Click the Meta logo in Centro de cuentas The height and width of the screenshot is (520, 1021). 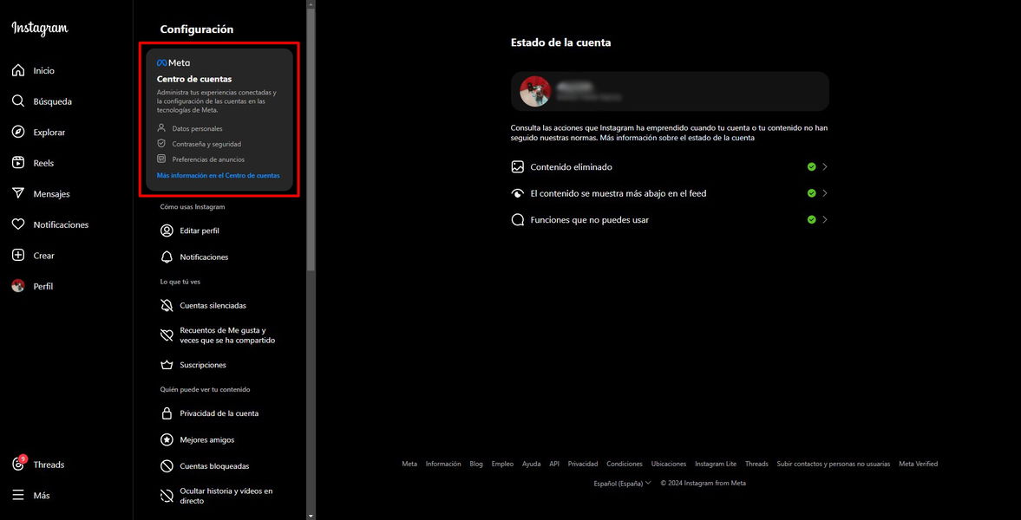coord(173,63)
